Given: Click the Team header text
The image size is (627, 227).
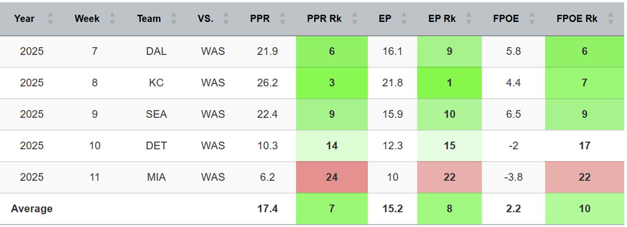Looking at the screenshot, I should [x=149, y=19].
